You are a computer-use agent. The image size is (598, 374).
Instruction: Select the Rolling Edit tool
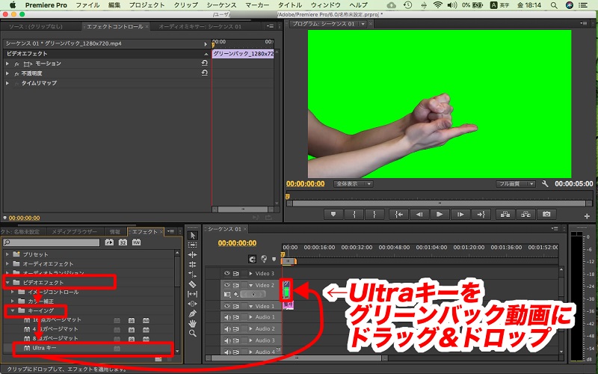point(193,264)
